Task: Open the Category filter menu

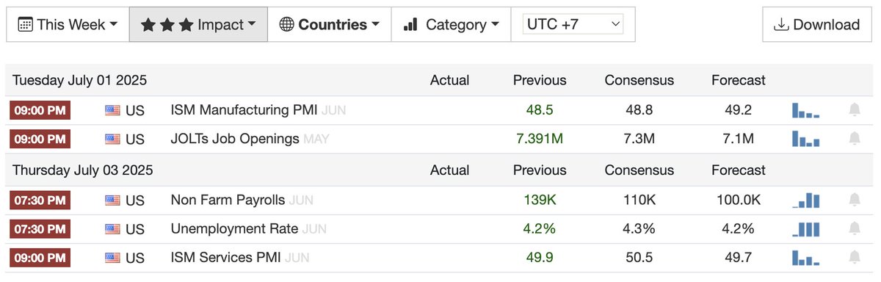Action: [451, 24]
